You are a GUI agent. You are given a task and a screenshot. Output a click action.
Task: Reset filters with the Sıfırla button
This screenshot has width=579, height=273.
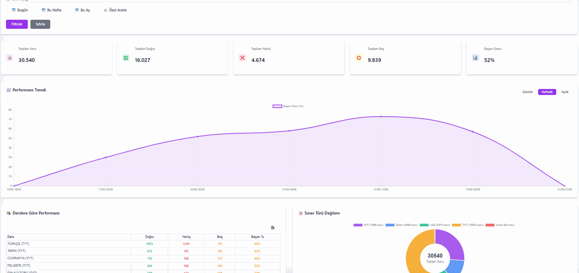(x=40, y=24)
